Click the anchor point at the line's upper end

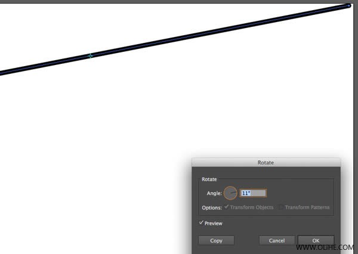click(x=349, y=6)
